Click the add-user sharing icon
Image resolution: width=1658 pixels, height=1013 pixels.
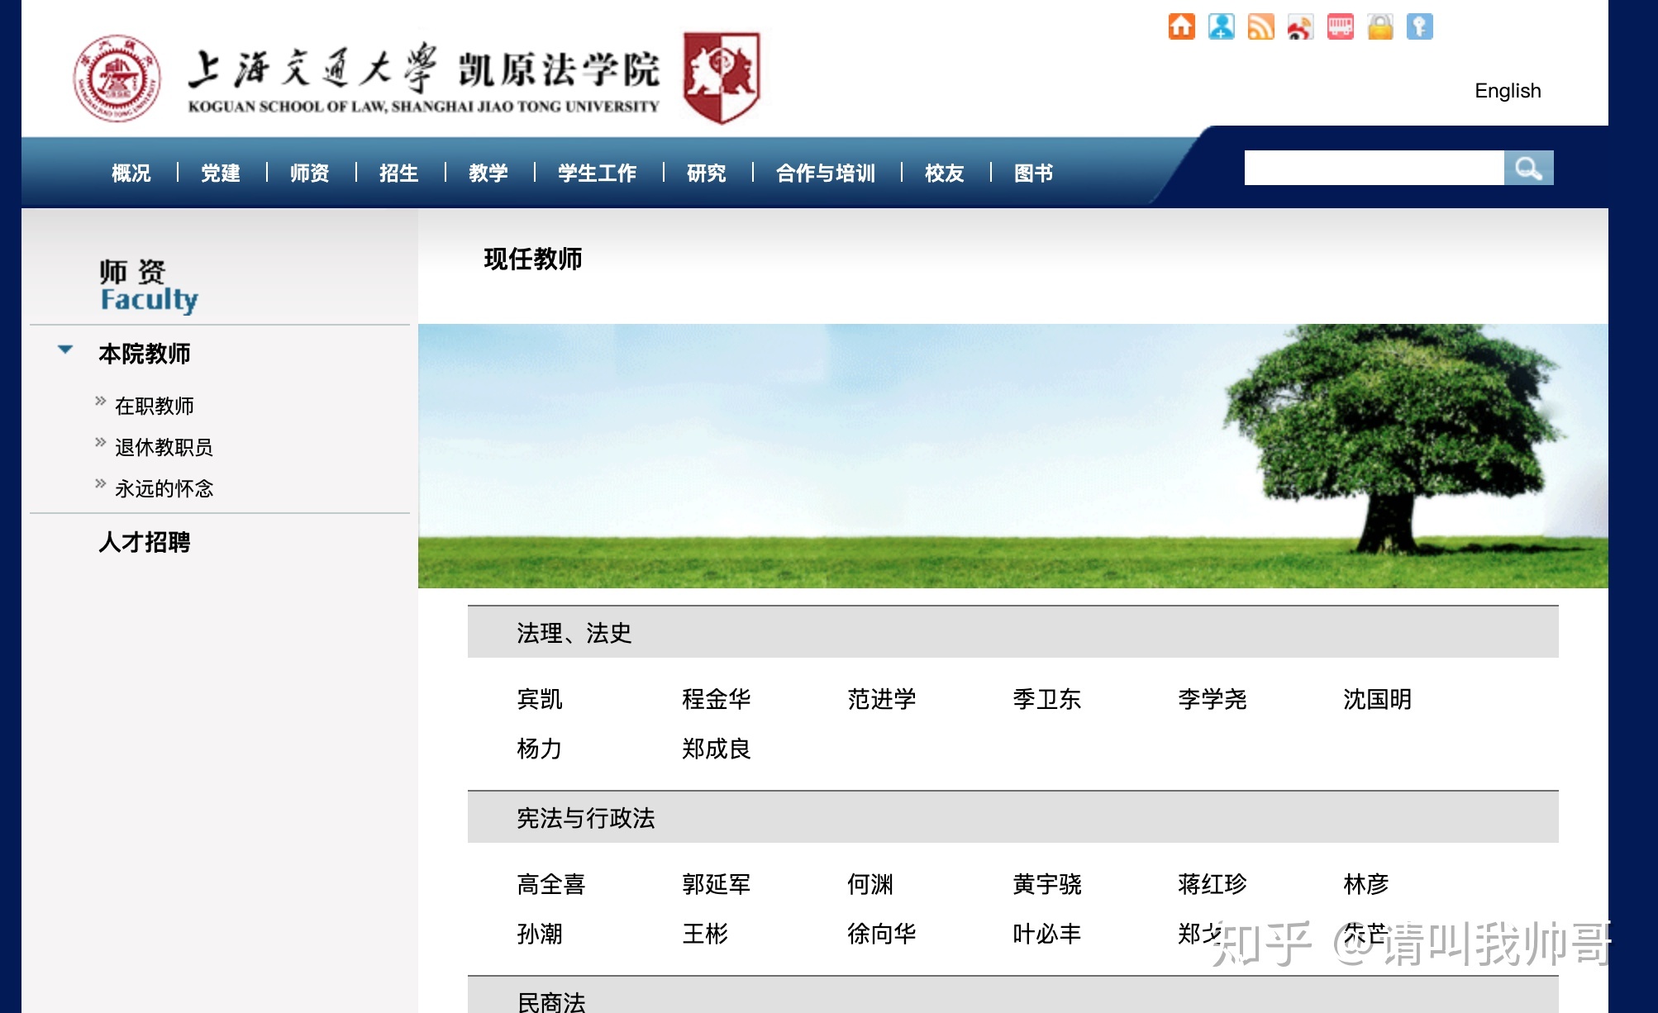1221,26
